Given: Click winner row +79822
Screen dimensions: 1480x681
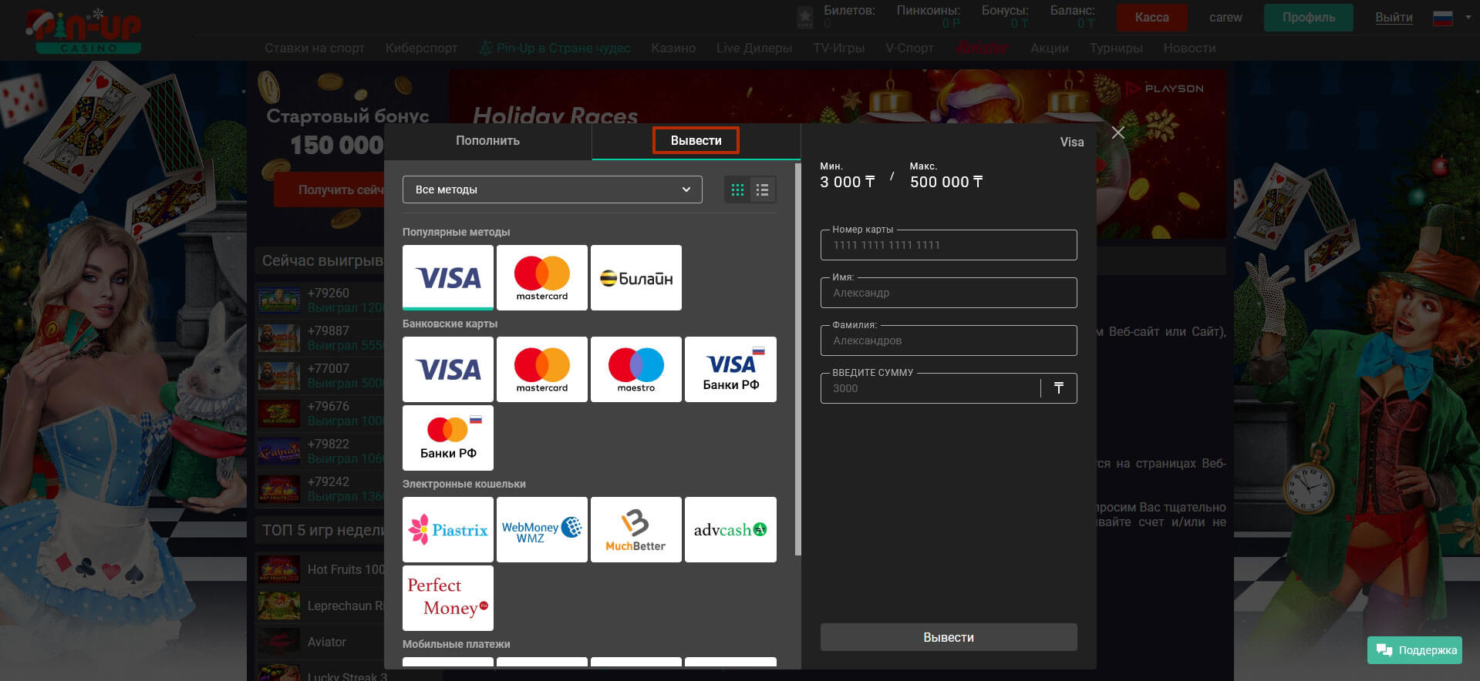Looking at the screenshot, I should click(320, 451).
